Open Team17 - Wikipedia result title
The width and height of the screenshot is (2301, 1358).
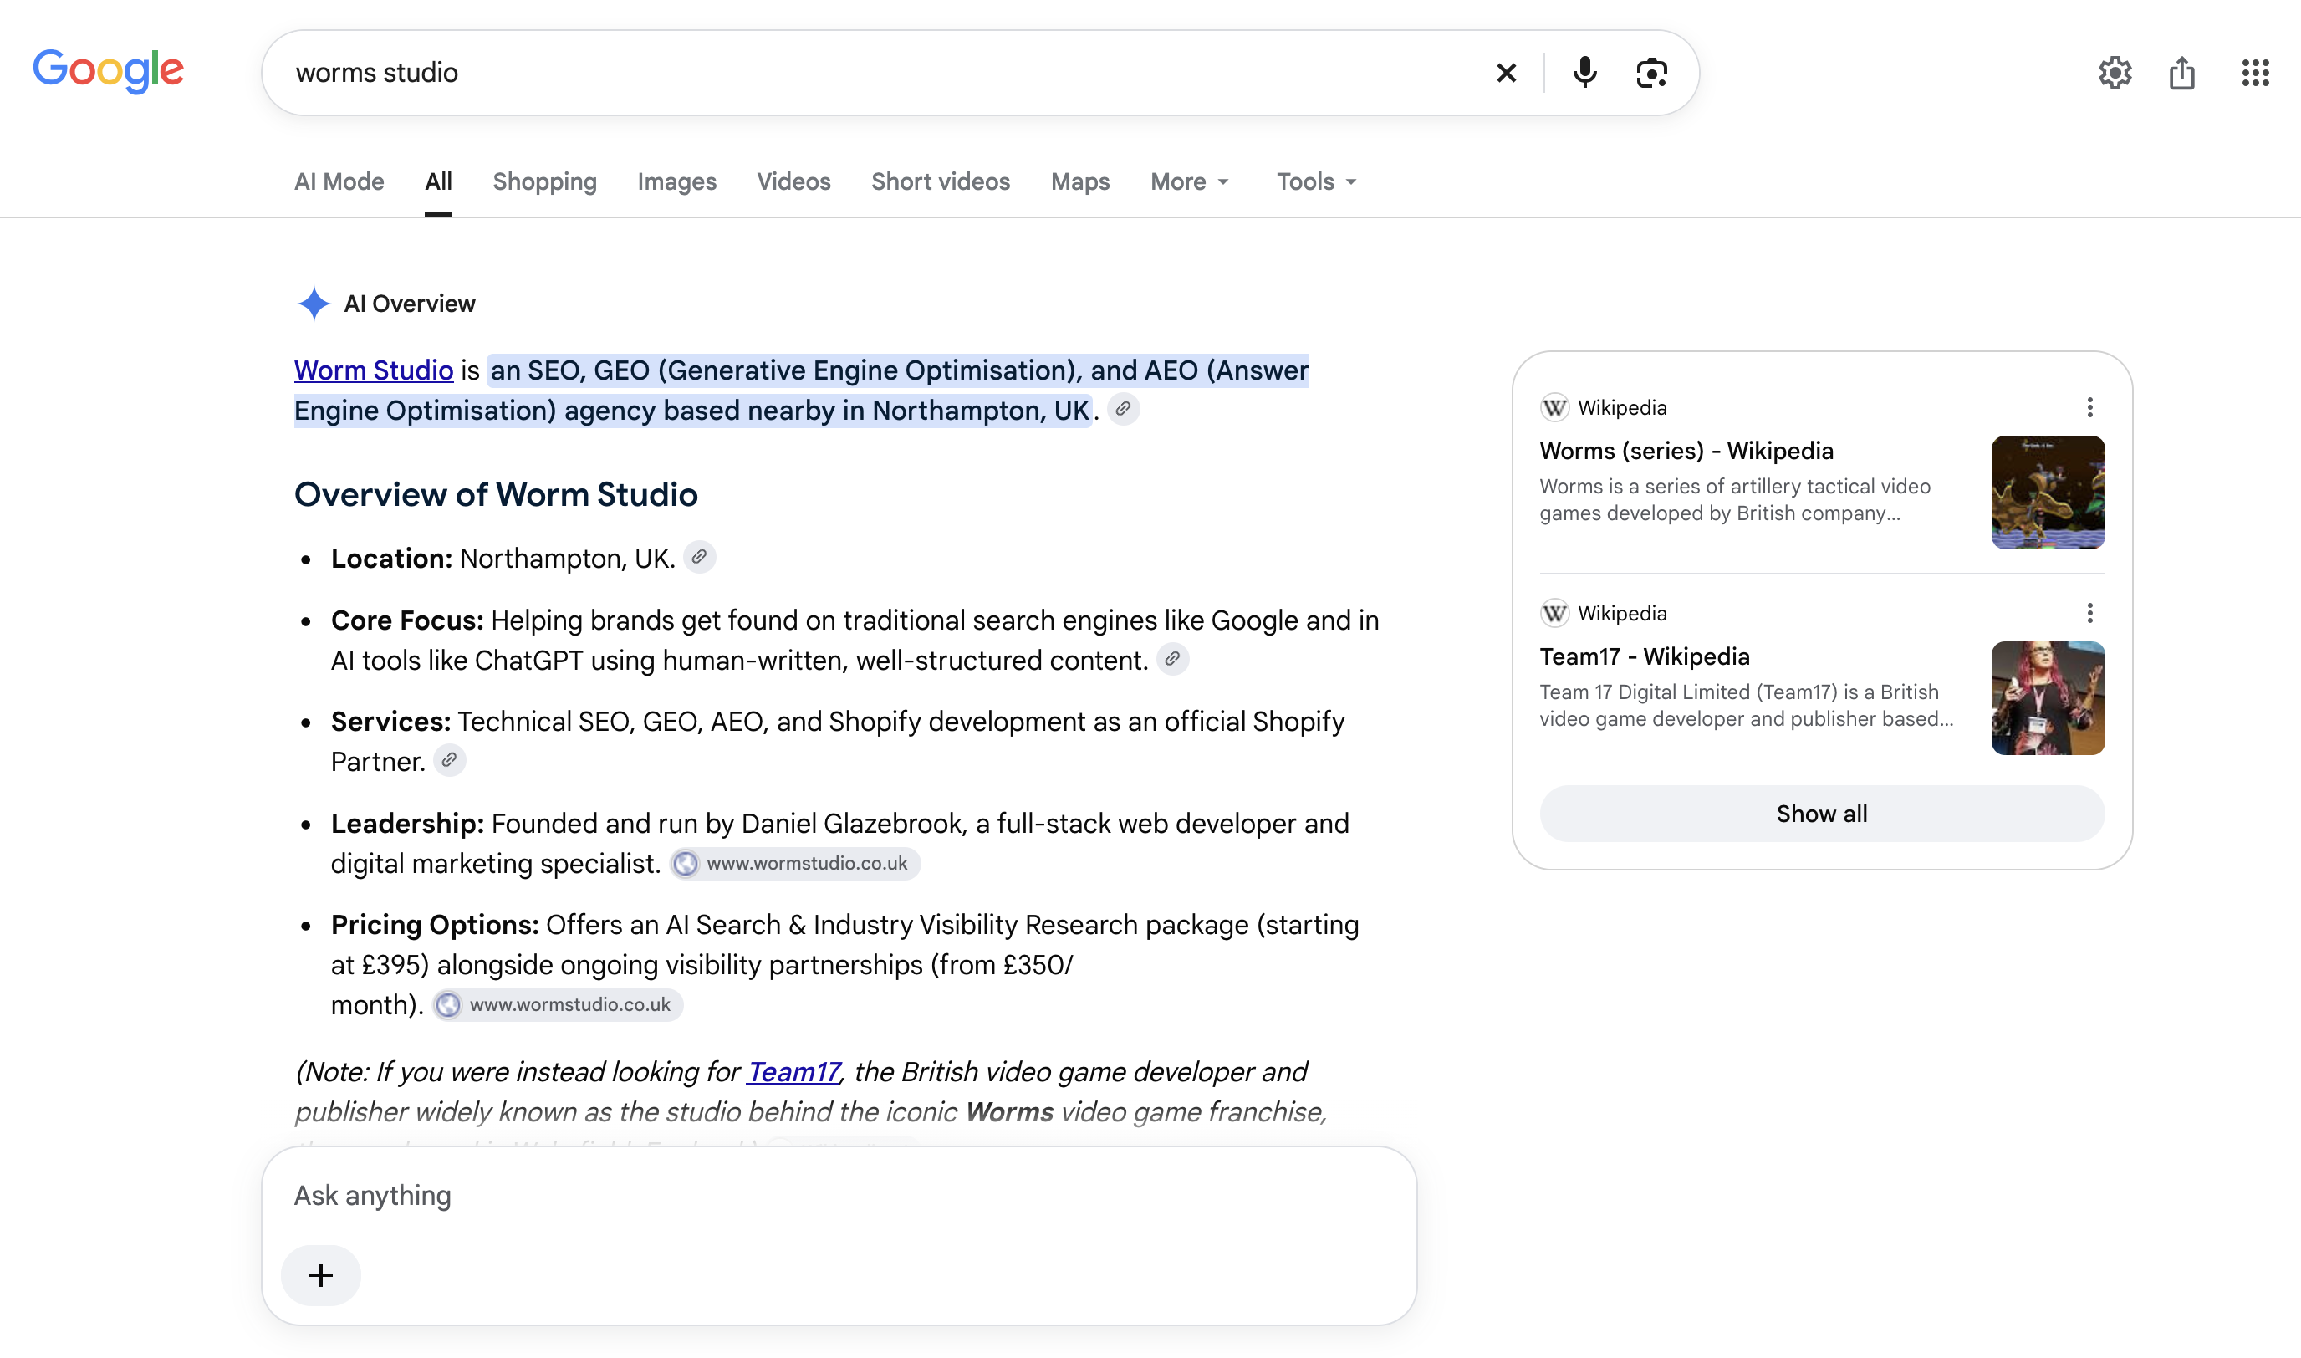[x=1644, y=656]
